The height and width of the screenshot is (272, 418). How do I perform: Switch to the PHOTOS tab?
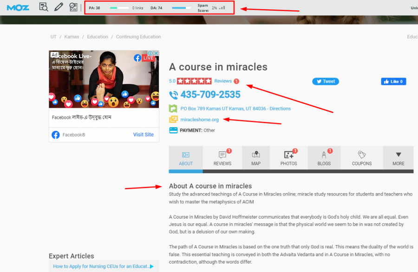tap(289, 158)
